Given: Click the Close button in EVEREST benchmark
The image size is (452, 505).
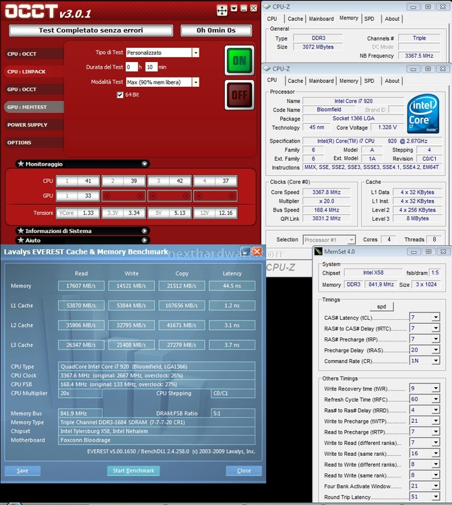Looking at the screenshot, I should coord(244,471).
